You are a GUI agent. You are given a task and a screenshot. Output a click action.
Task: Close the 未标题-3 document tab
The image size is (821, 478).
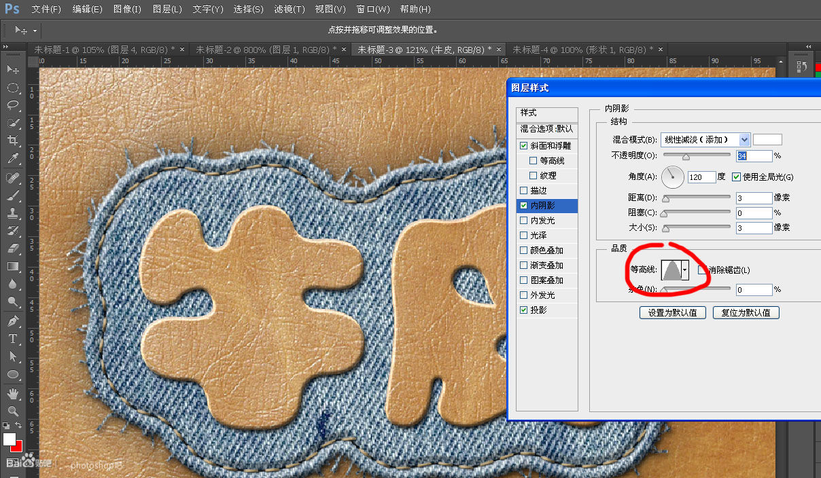499,50
